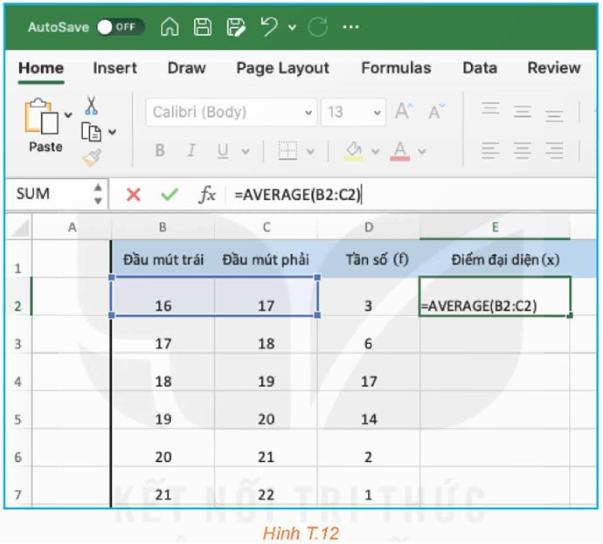Select column D header
Image resolution: width=603 pixels, height=544 pixels.
(x=369, y=227)
